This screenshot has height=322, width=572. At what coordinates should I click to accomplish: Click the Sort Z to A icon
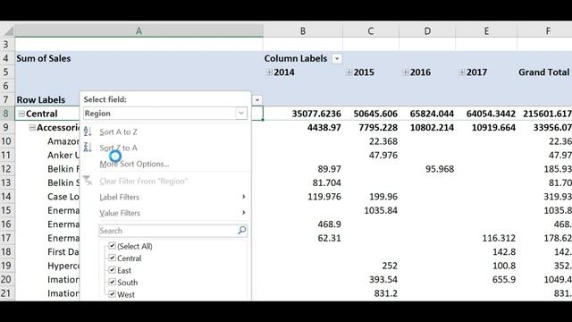click(x=88, y=148)
